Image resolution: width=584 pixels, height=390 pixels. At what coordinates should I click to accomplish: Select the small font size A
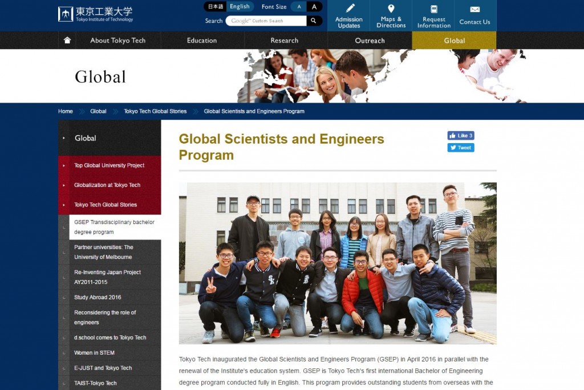pyautogui.click(x=299, y=7)
